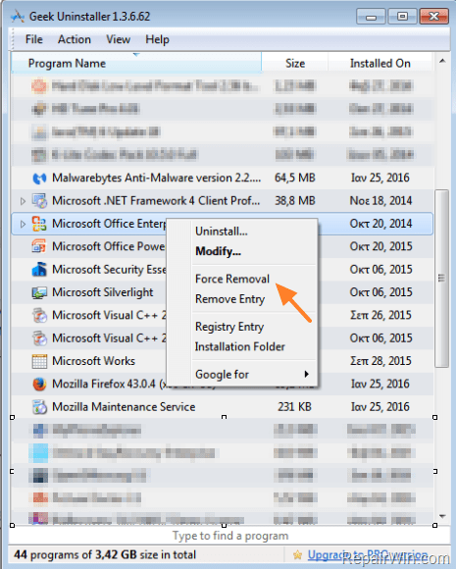Click the 44 programs status bar text
This screenshot has width=456, height=569.
click(105, 555)
